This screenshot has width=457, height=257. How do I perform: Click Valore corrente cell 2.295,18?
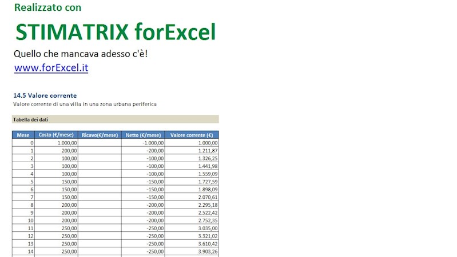192,205
